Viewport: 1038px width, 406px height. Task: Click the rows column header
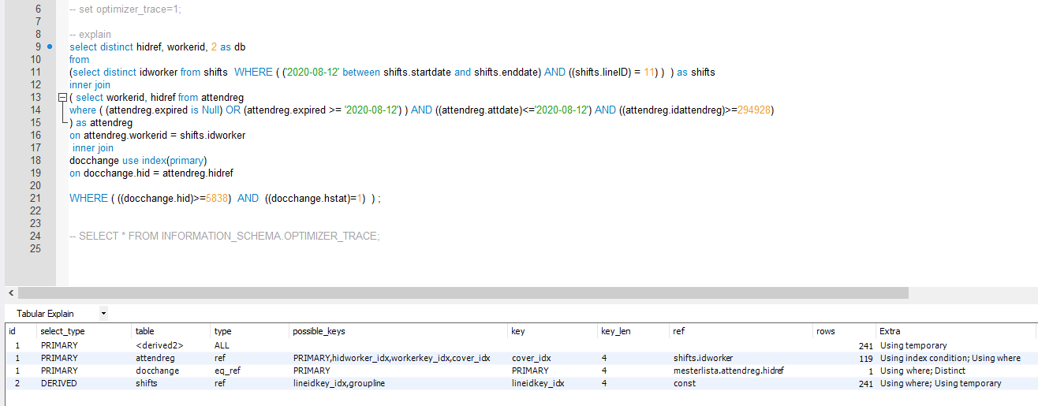(x=825, y=331)
